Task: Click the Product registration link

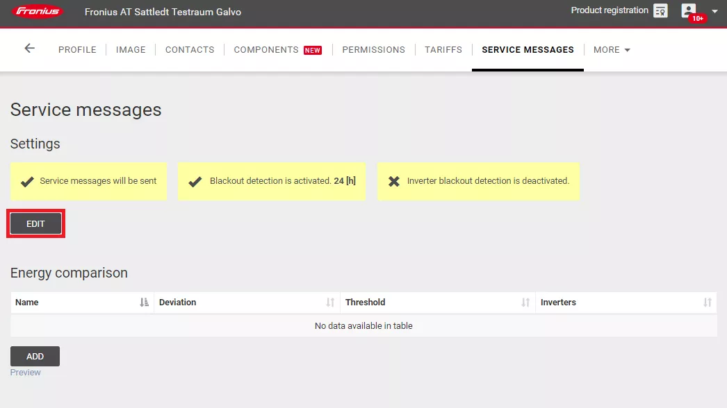Action: 610,10
